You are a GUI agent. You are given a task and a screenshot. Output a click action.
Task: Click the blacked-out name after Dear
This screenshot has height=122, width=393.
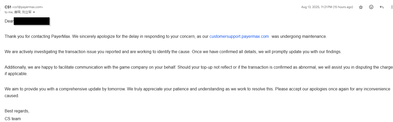(x=32, y=21)
